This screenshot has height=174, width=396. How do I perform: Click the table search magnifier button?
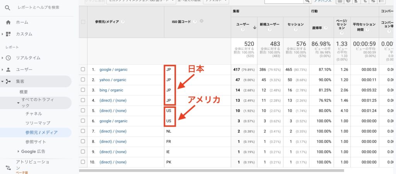pyautogui.click(x=307, y=1)
